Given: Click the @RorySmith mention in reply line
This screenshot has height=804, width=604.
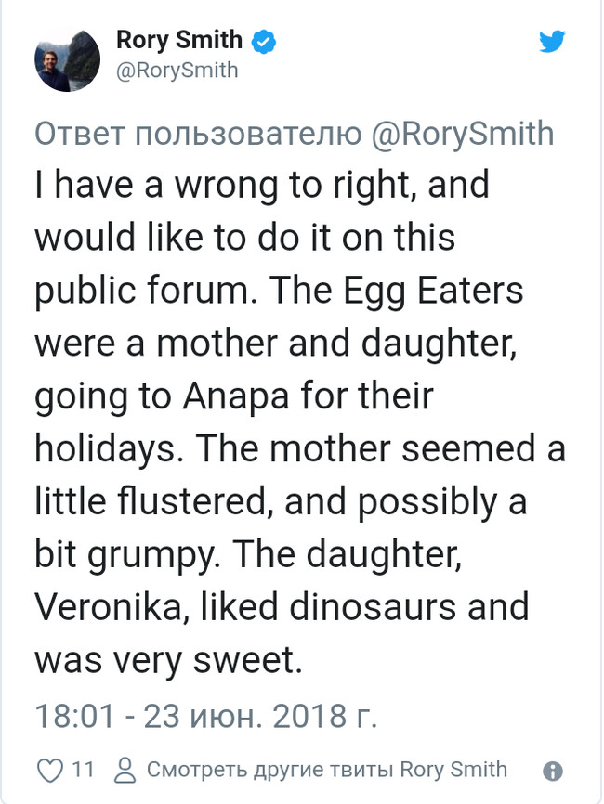Looking at the screenshot, I should click(462, 134).
